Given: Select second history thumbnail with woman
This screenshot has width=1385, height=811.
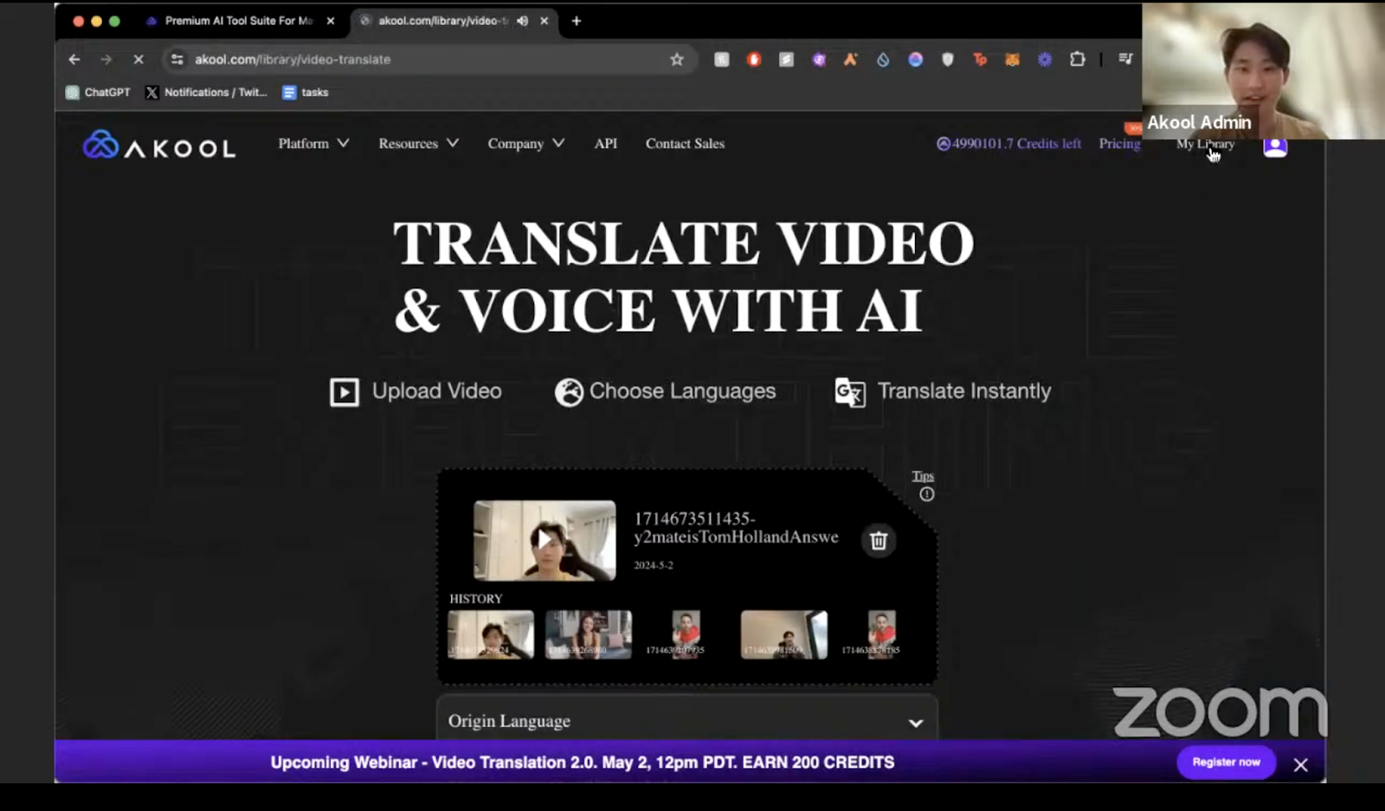Looking at the screenshot, I should point(589,634).
